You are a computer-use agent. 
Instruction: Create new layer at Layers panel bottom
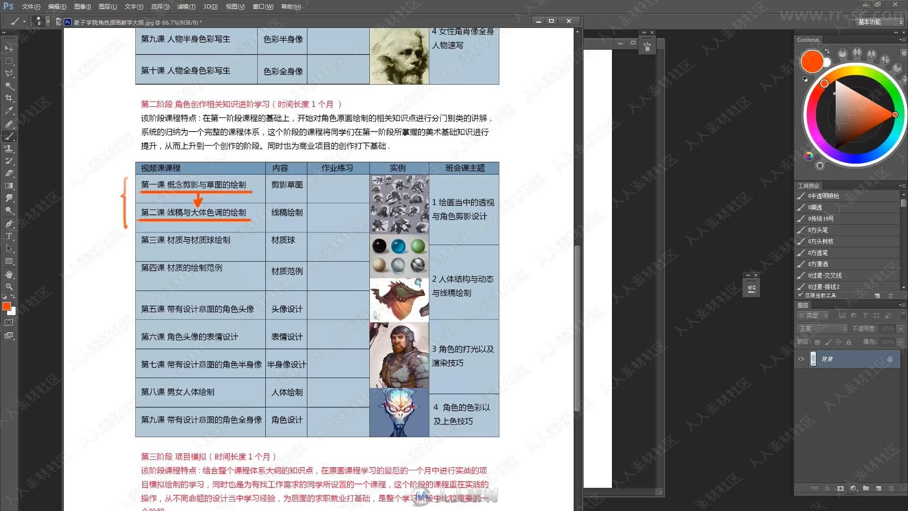point(878,488)
